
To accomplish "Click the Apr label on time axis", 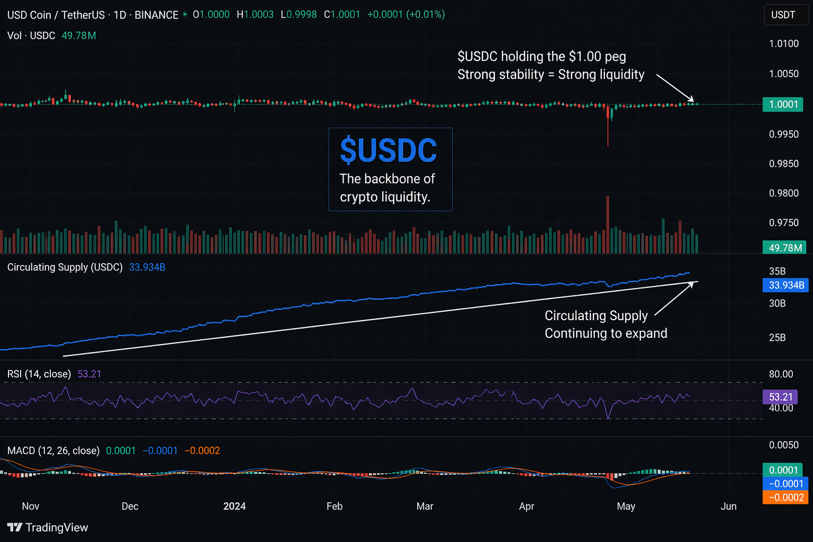I will click(x=527, y=507).
